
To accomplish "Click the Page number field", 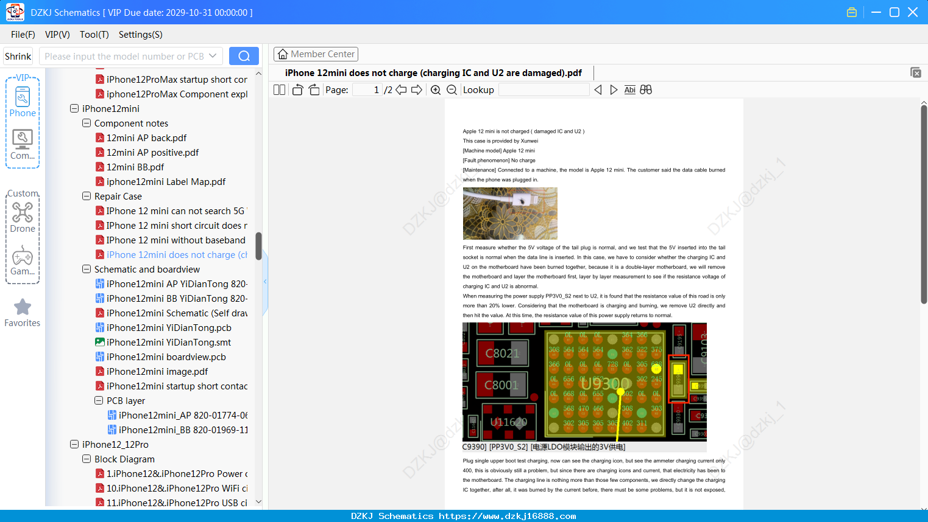I will click(x=367, y=90).
